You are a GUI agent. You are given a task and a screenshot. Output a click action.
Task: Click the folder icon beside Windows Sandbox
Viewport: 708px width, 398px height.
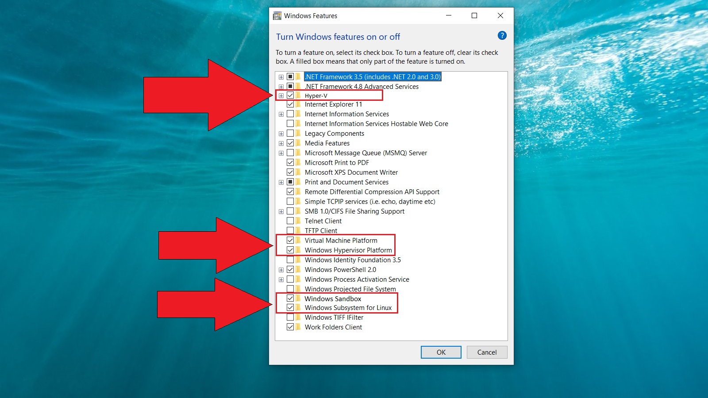(x=299, y=298)
